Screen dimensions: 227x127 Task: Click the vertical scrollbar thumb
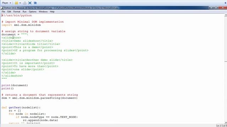[226, 39]
